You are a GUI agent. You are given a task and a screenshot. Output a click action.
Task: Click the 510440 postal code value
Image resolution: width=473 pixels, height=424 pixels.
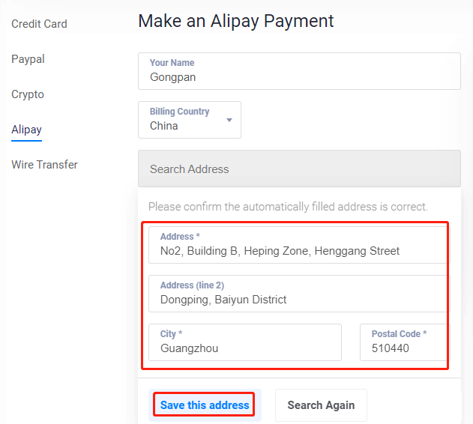[x=391, y=348]
